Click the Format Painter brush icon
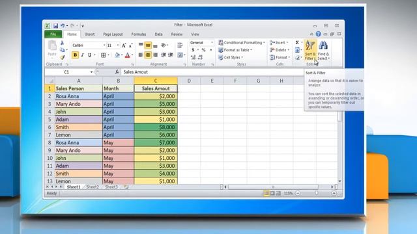The width and height of the screenshot is (417, 234). click(x=63, y=57)
